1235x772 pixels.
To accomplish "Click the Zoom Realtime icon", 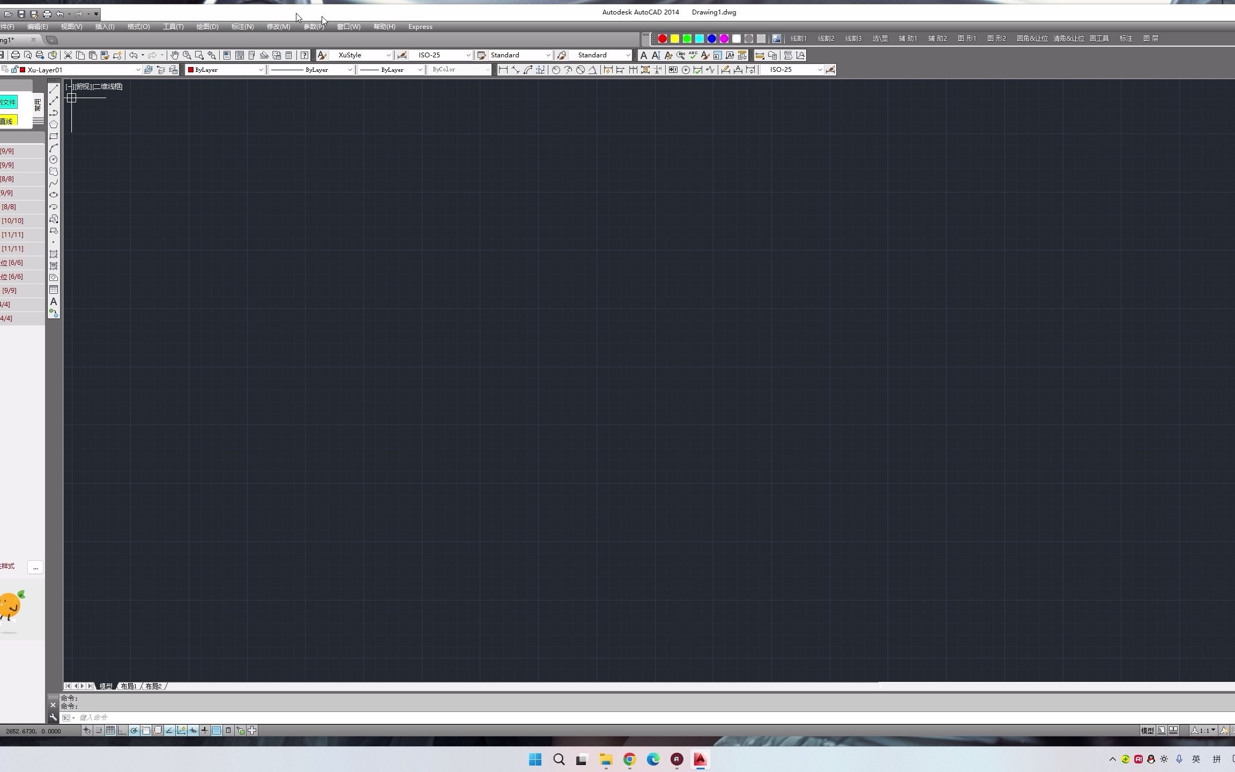I will click(x=187, y=55).
